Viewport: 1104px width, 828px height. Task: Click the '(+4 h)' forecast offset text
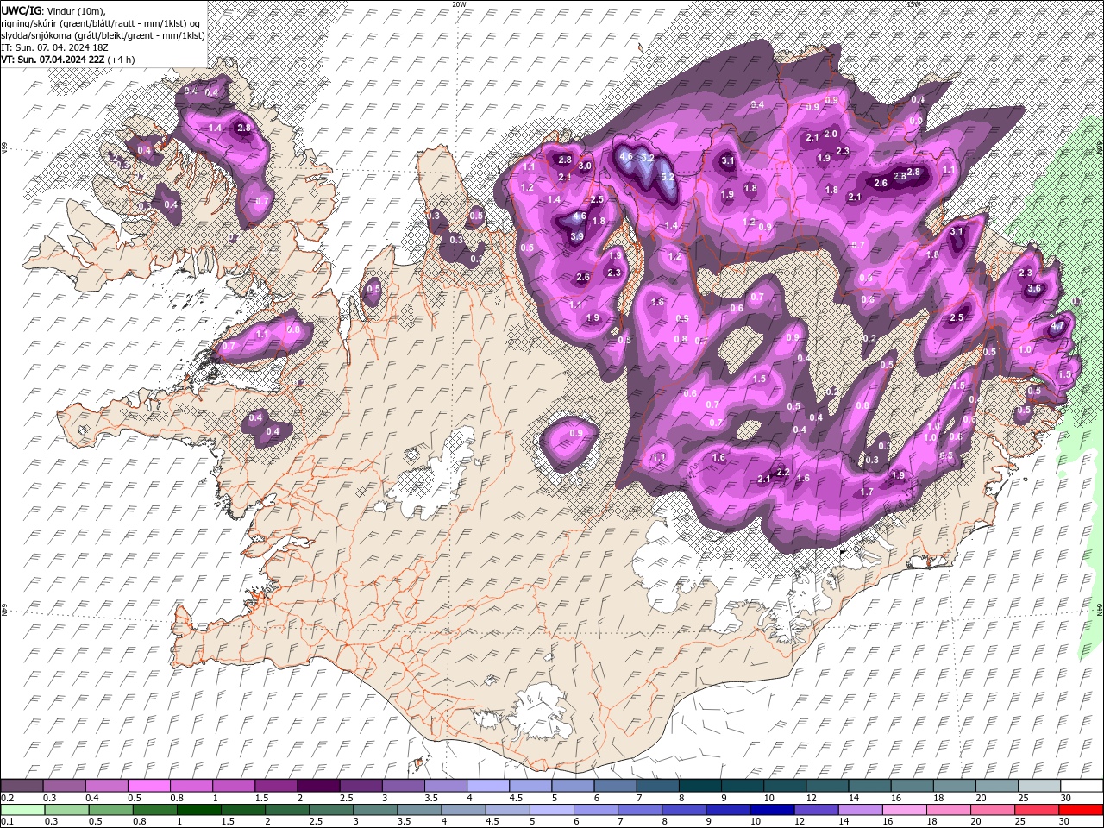[121, 60]
